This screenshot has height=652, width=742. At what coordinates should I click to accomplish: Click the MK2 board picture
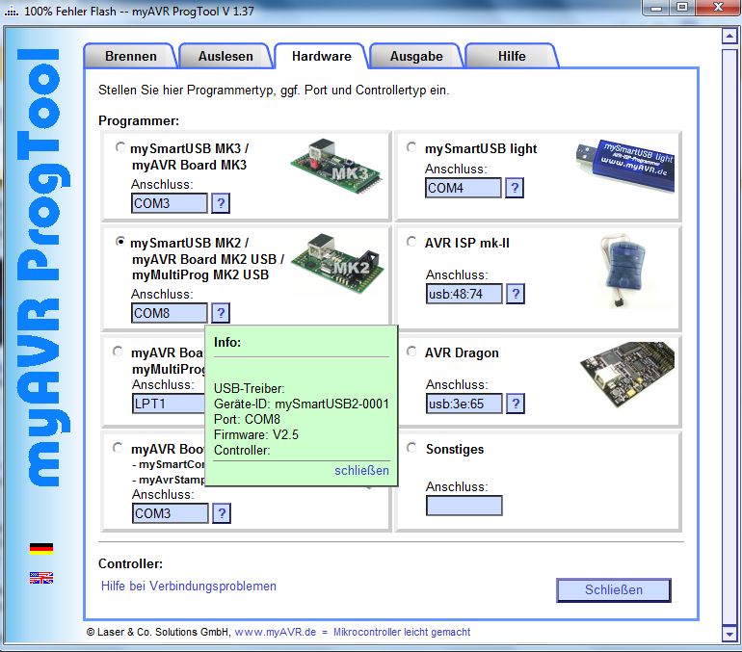pos(337,263)
